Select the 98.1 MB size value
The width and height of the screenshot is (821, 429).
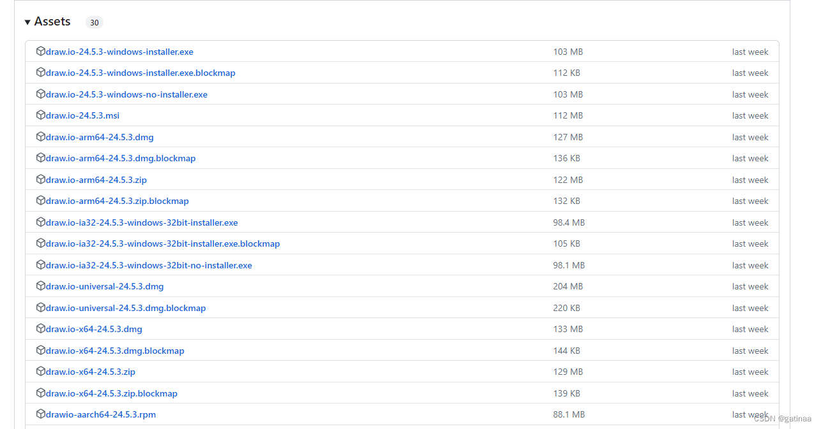click(x=569, y=265)
